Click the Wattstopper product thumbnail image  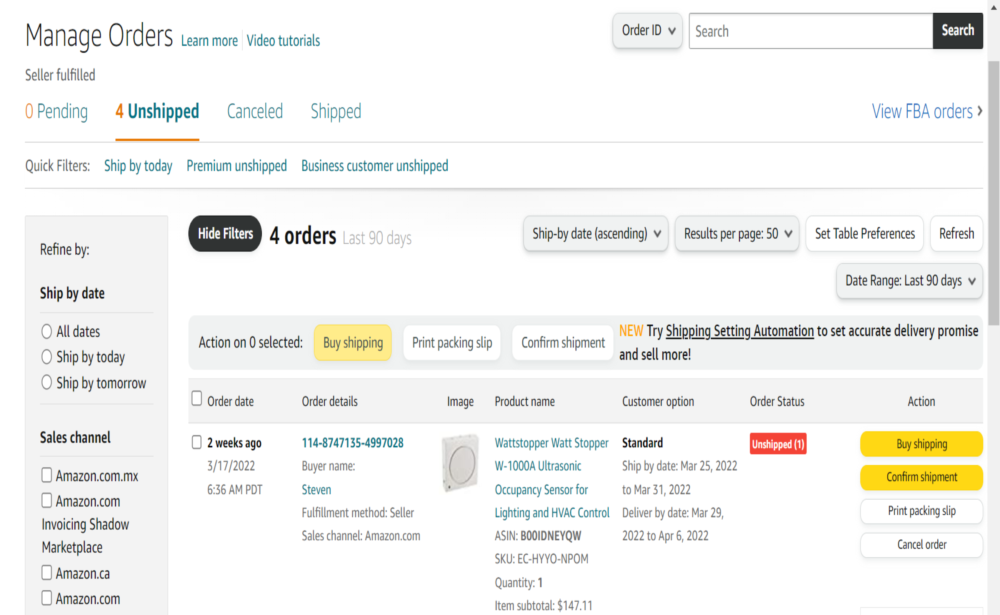pos(460,463)
